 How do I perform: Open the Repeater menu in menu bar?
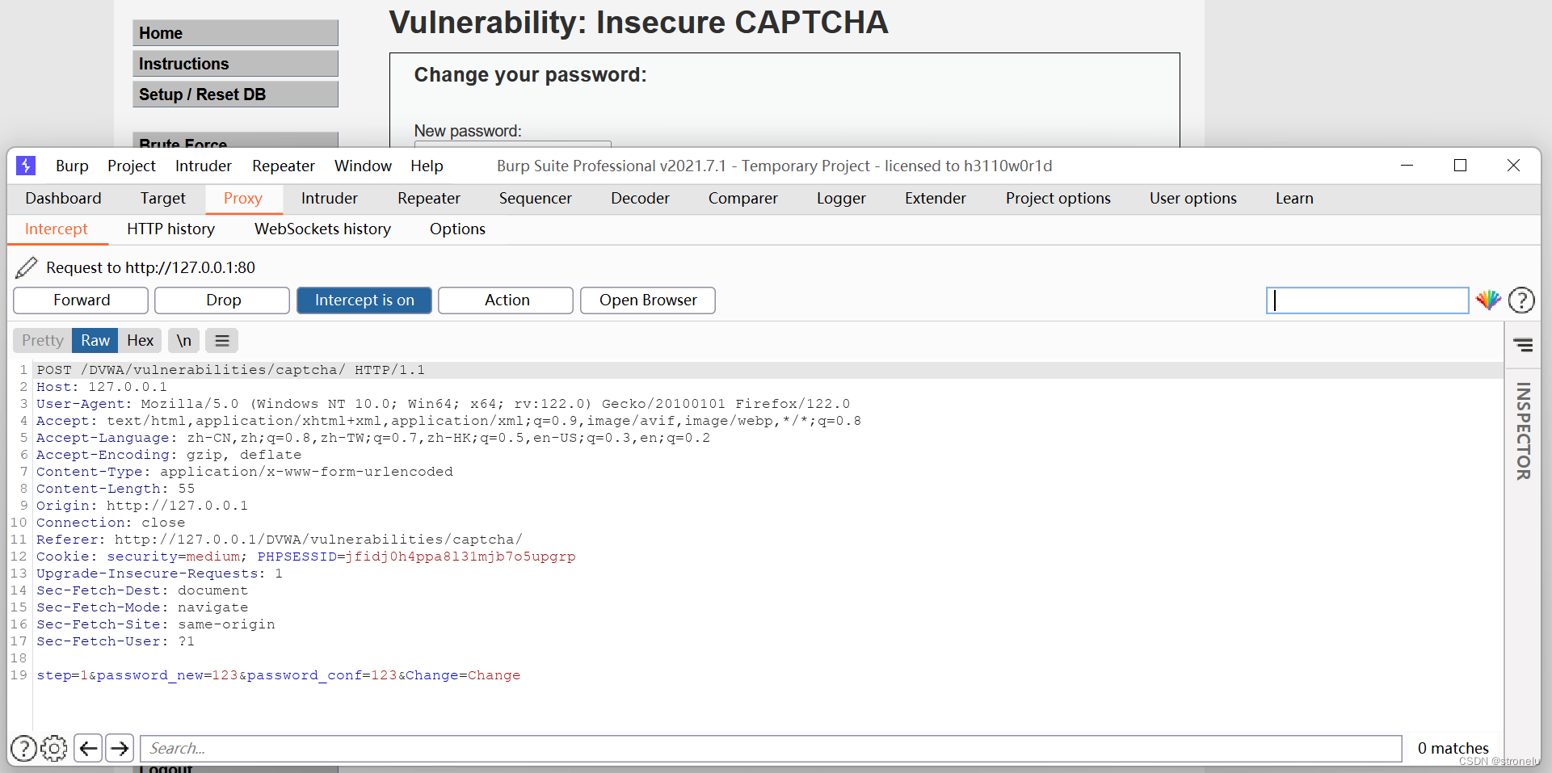(284, 166)
